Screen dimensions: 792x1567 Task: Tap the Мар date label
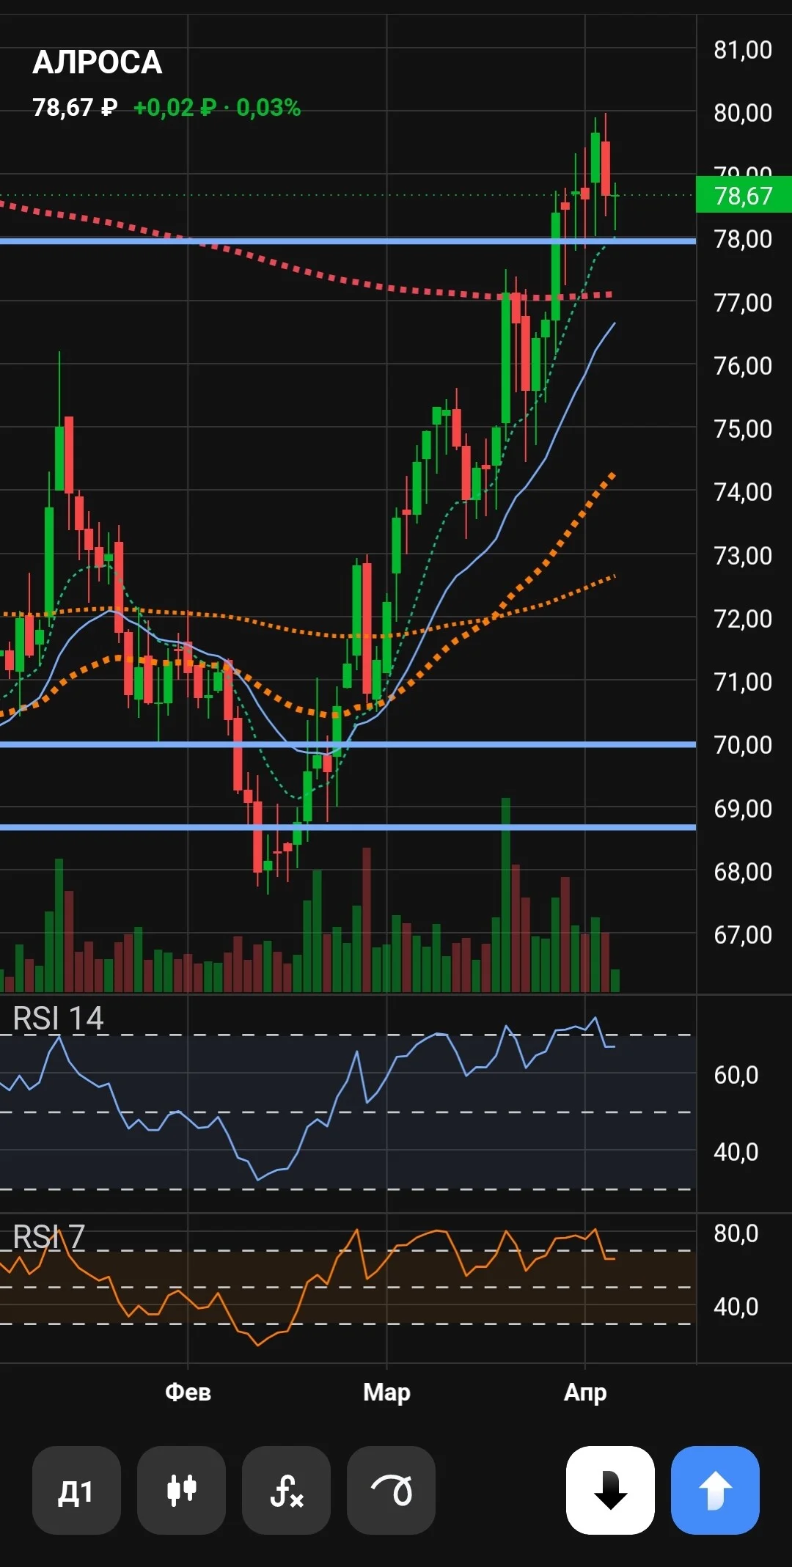click(386, 1391)
